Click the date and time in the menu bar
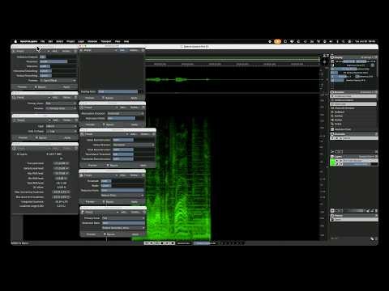The image size is (389, 291). click(x=365, y=41)
